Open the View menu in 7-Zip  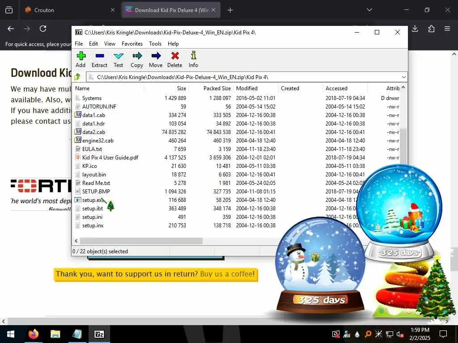tap(110, 43)
